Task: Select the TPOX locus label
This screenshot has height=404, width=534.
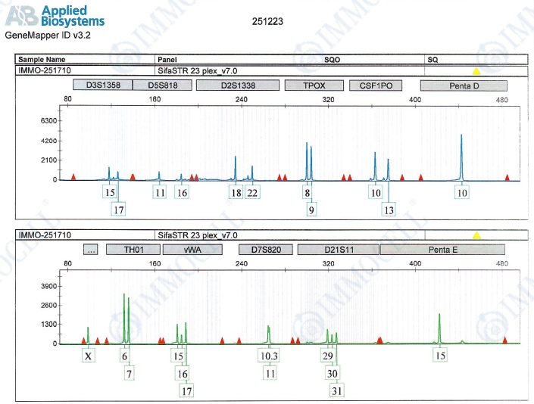Action: (314, 85)
